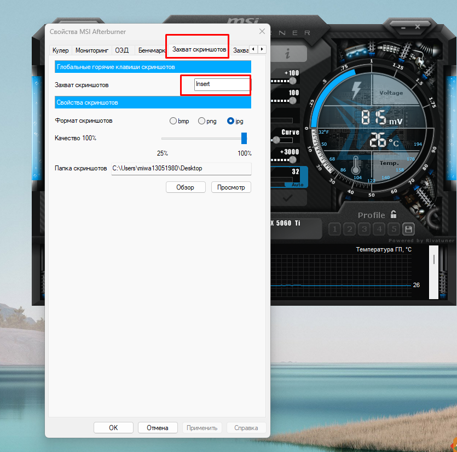The height and width of the screenshot is (452, 457).
Task: Click the Отмена button
Action: [158, 428]
